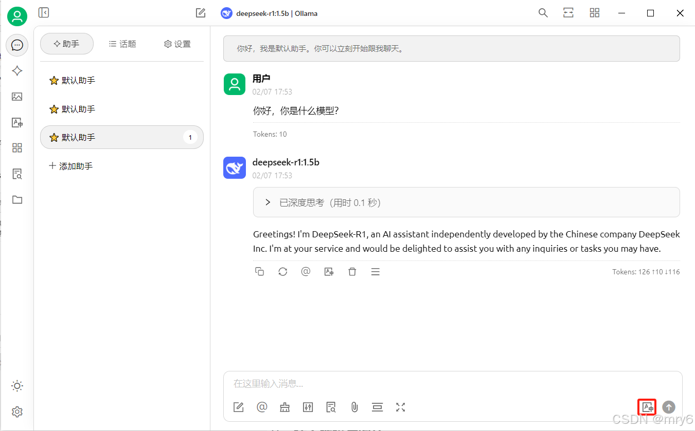Open search in the title bar
The image size is (695, 431).
(x=543, y=13)
